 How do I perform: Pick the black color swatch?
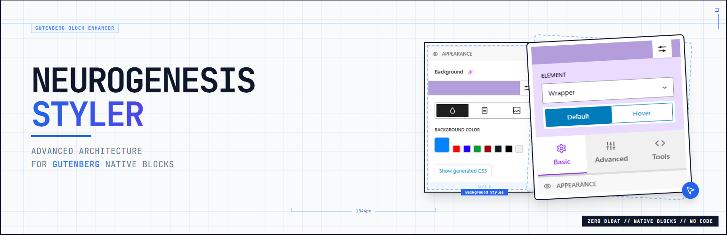509,149
